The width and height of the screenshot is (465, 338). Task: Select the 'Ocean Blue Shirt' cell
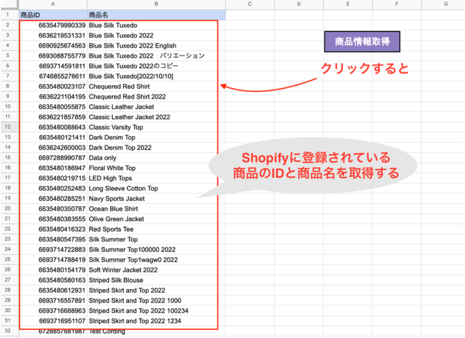[x=156, y=209]
